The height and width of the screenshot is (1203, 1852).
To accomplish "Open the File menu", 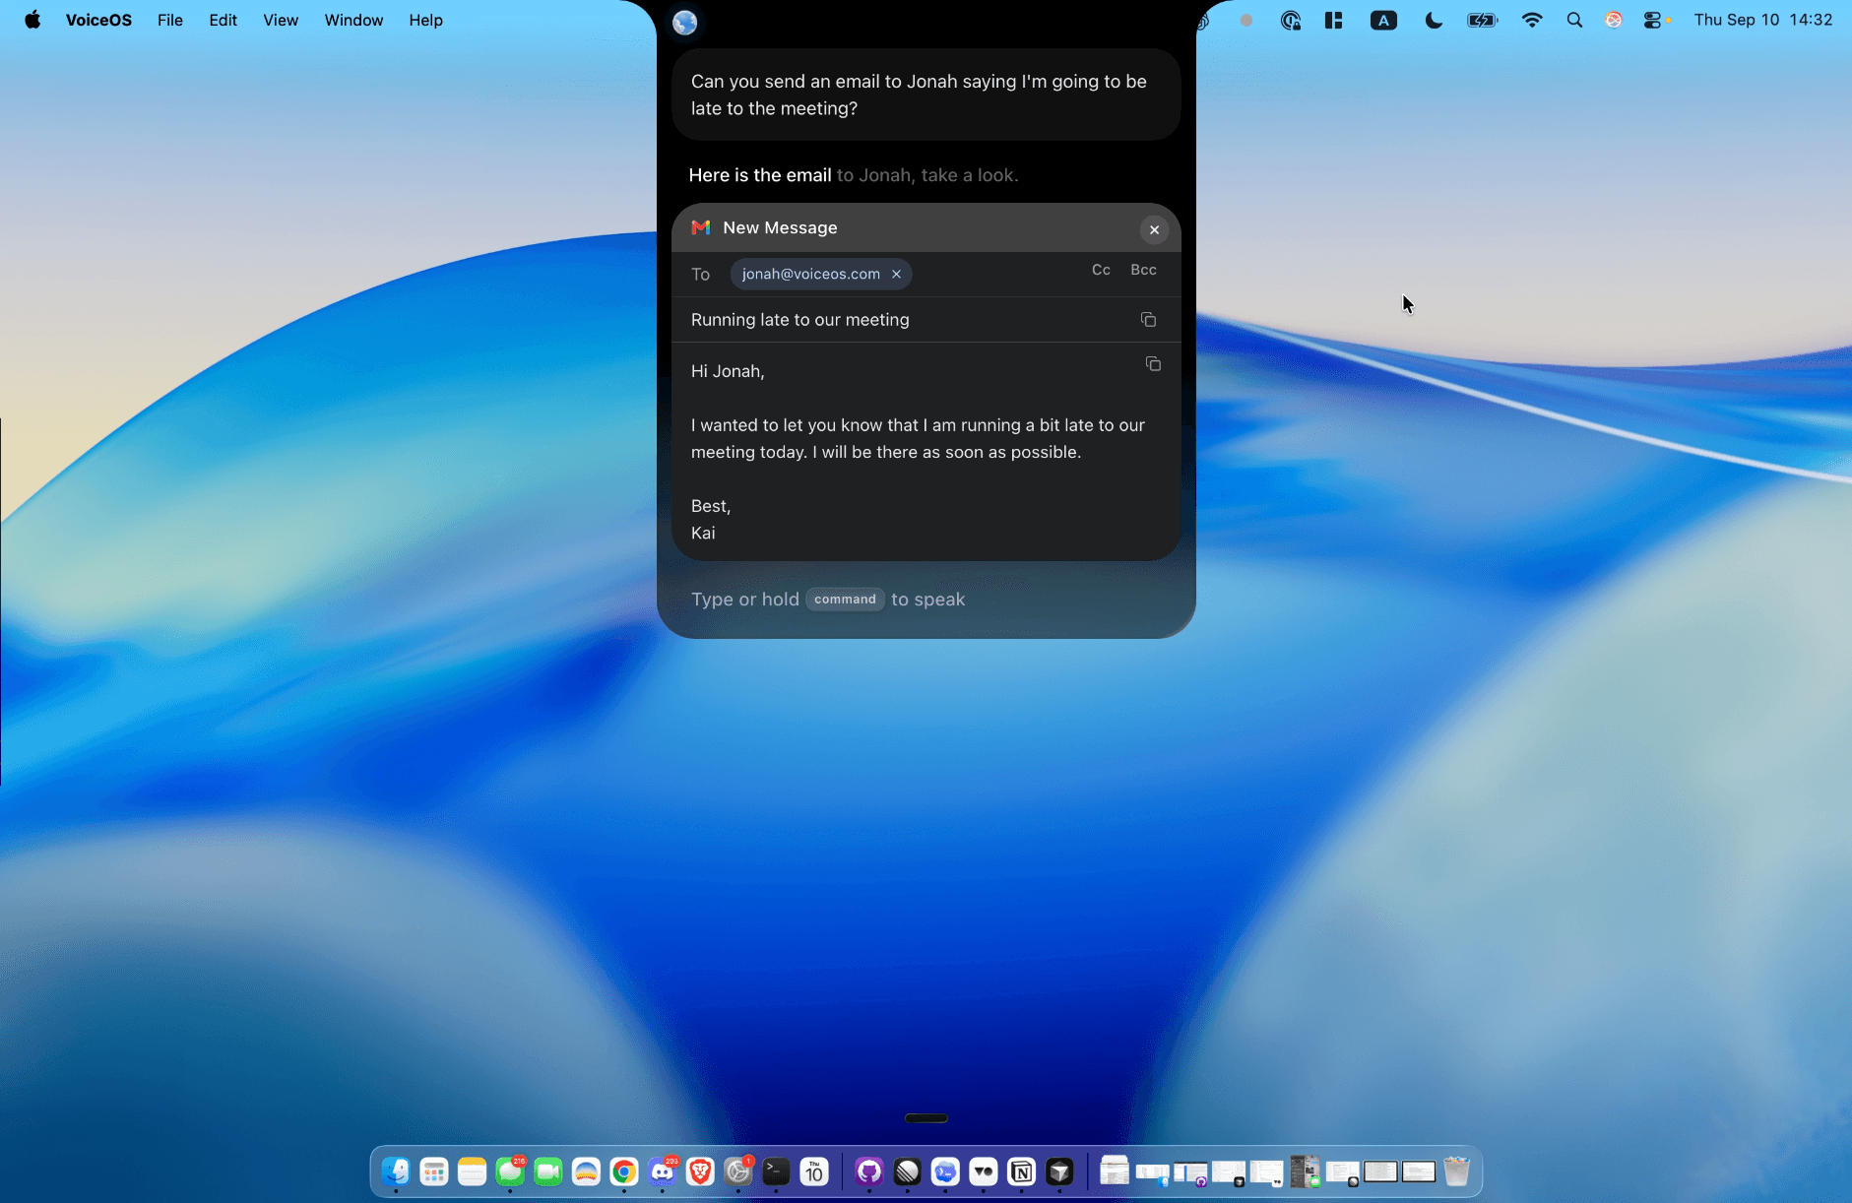I will coord(170,20).
